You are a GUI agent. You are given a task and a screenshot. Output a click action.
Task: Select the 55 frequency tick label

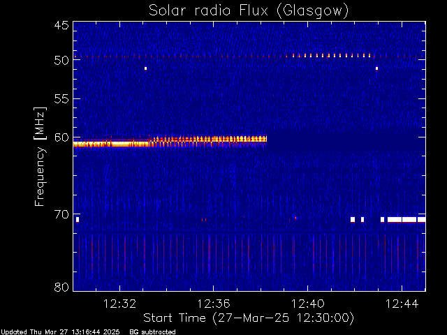(x=61, y=99)
